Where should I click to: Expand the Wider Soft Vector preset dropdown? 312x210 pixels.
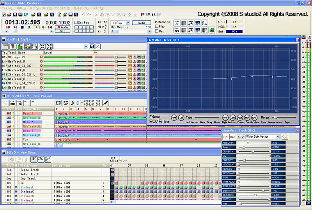click(278, 137)
